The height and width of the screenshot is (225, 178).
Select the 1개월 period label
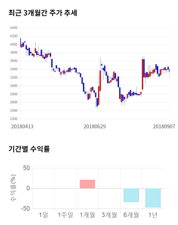pos(87,215)
